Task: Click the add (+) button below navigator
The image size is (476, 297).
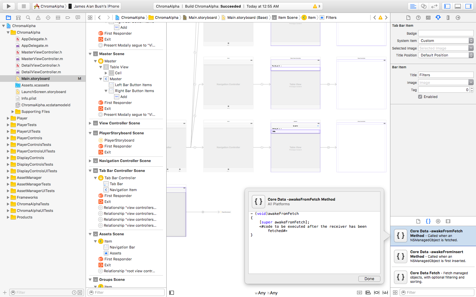Action: [5, 292]
